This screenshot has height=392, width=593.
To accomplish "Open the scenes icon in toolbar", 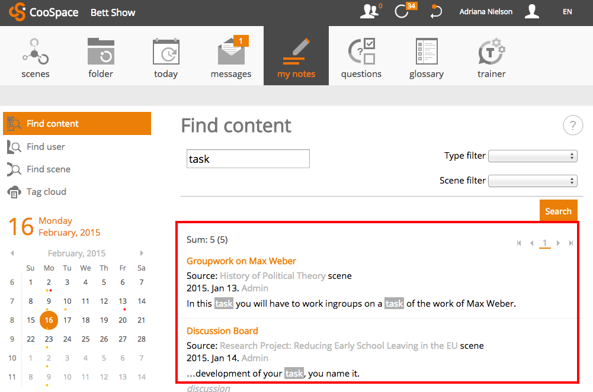I will coord(35,57).
